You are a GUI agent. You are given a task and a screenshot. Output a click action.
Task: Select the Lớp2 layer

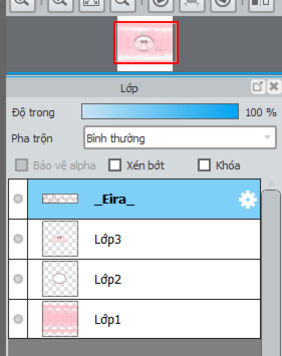coord(144,279)
